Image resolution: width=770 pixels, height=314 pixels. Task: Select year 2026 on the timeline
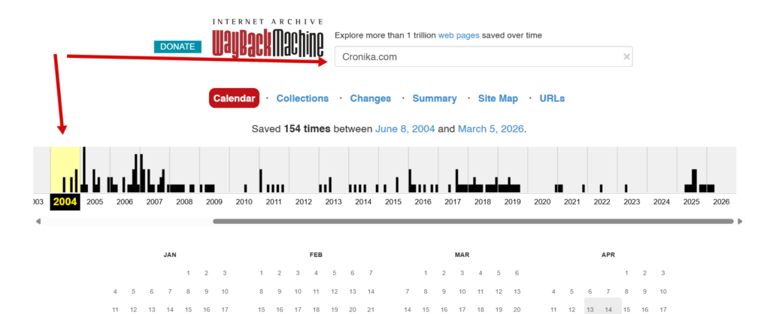click(x=721, y=201)
